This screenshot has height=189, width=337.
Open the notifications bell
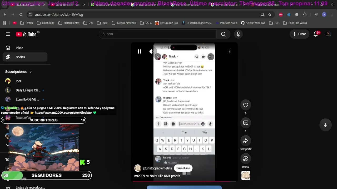pyautogui.click(x=316, y=34)
